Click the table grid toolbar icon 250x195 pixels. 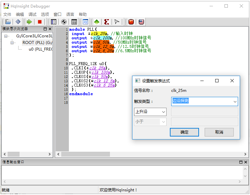coord(74,22)
